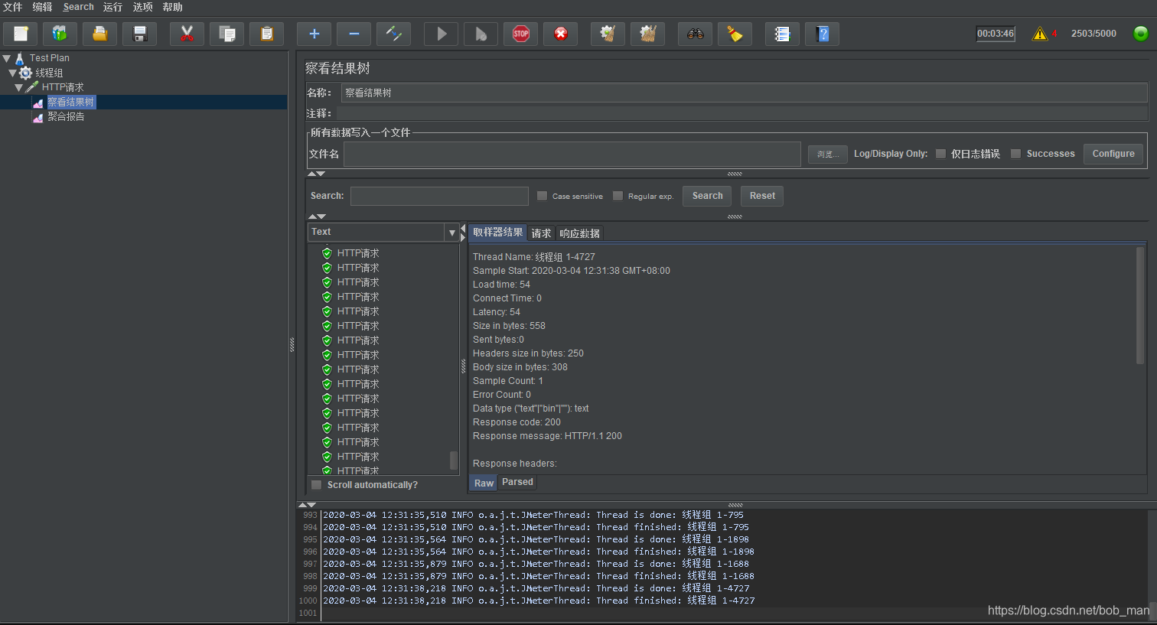Expand all with the plus icon
This screenshot has height=625, width=1157.
(314, 34)
